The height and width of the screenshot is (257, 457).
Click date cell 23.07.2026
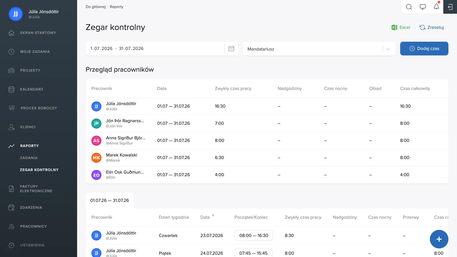tap(212, 236)
